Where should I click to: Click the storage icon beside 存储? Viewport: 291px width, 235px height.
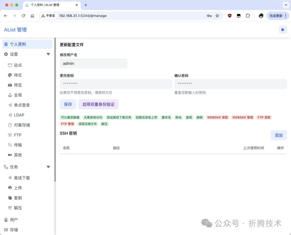[x=6, y=230]
